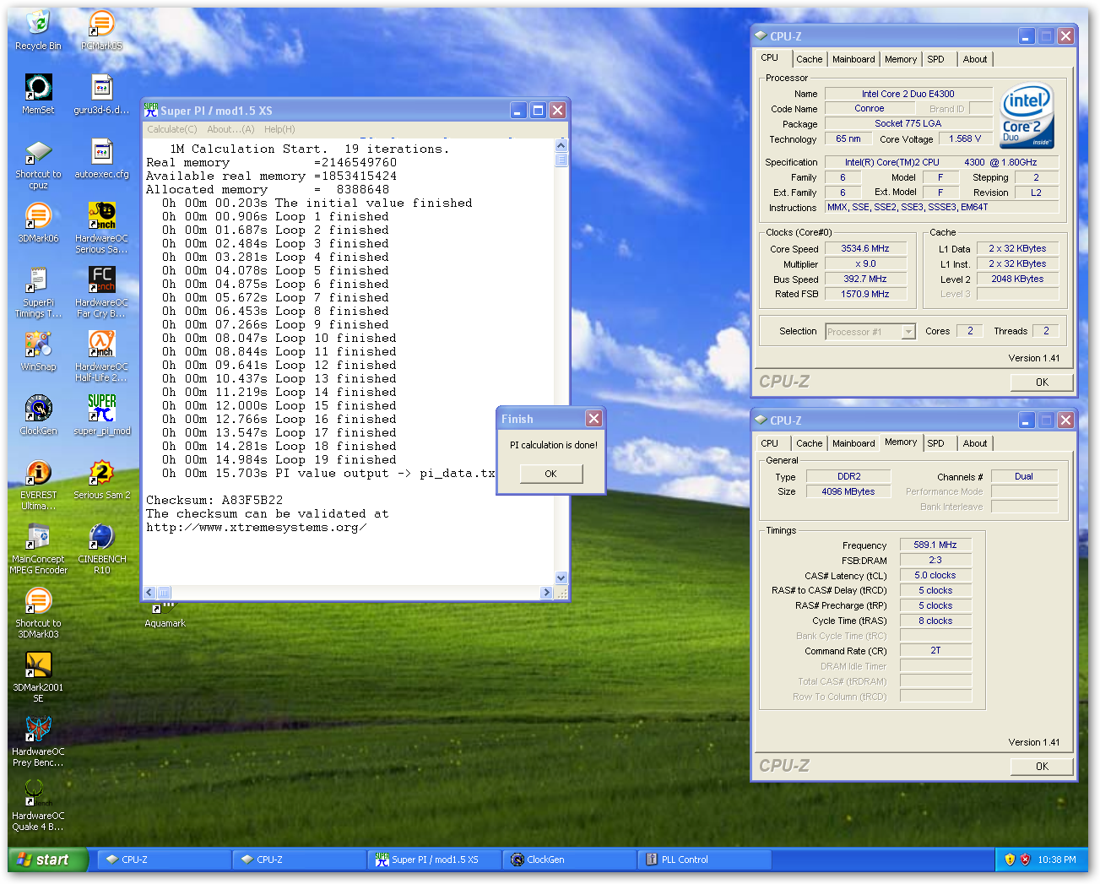The height and width of the screenshot is (884, 1100).
Task: Switch to SPD tab in top CPU-Z window
Action: [x=935, y=59]
